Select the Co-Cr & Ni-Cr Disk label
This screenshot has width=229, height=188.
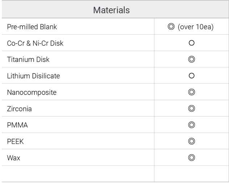pos(35,43)
